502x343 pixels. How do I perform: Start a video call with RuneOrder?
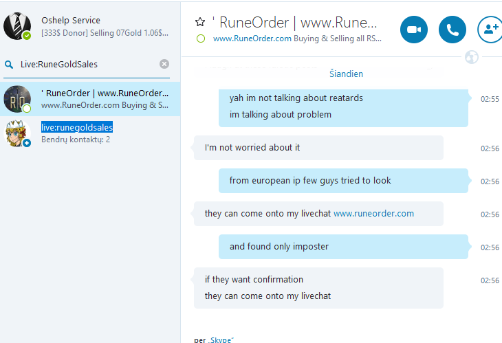click(414, 30)
